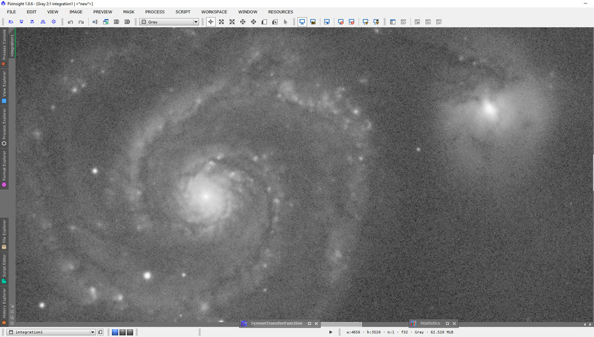Open the File Explorer side tab

(4, 234)
